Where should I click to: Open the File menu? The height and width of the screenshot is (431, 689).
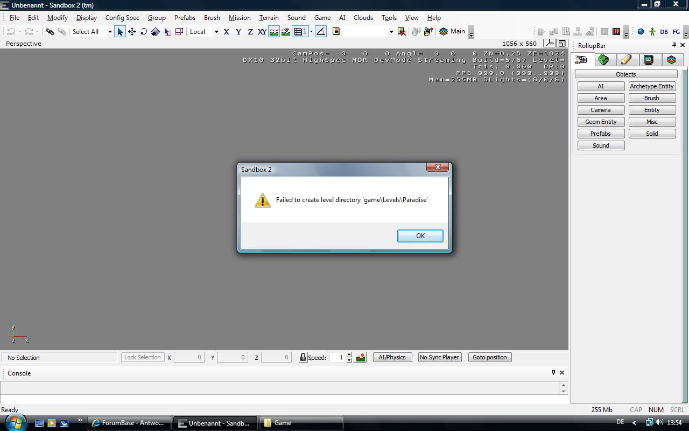click(x=15, y=18)
